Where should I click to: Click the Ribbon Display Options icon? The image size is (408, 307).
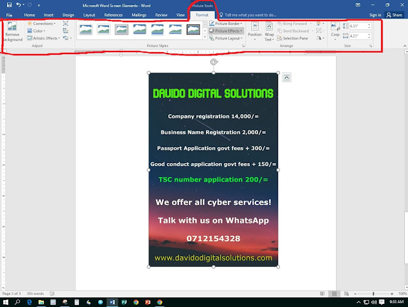(x=358, y=5)
